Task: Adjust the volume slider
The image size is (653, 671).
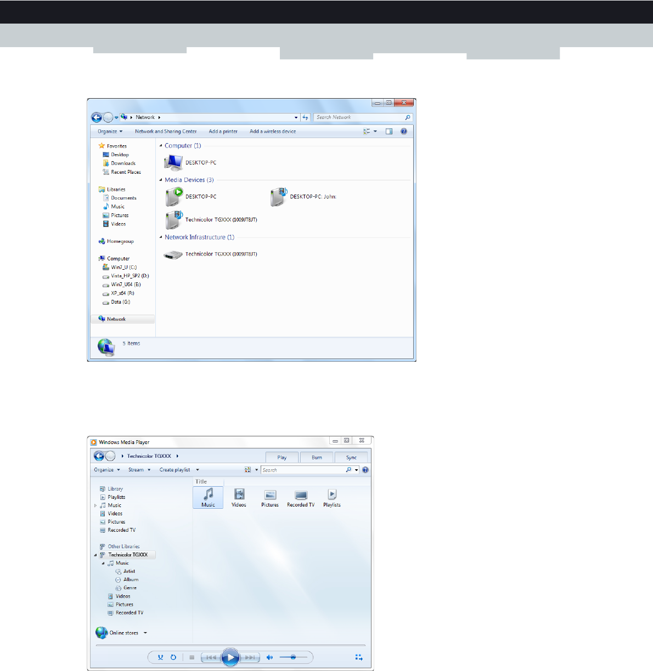Action: click(x=293, y=657)
